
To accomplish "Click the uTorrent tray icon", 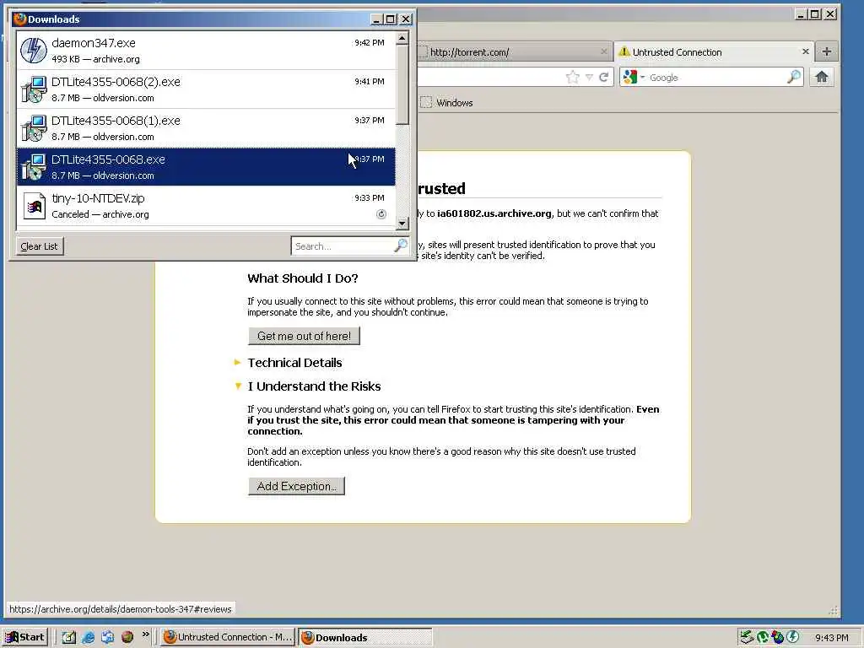I will pos(763,637).
